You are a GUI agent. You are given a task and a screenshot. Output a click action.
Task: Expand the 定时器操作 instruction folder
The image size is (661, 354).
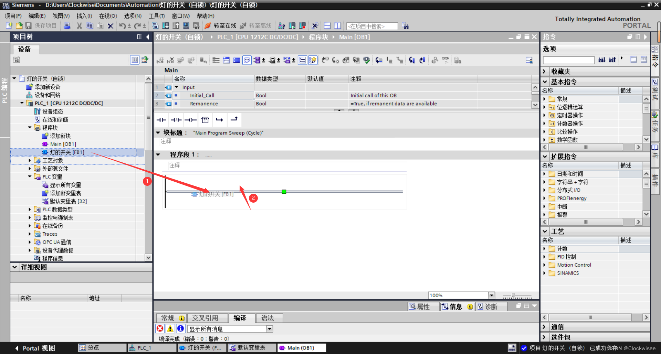(544, 115)
